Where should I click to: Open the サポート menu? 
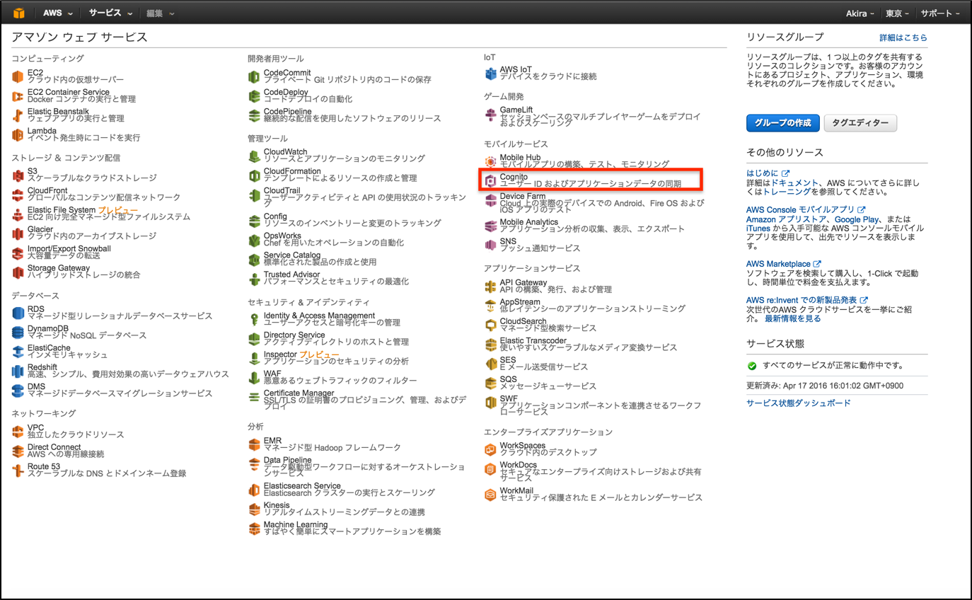pyautogui.click(x=939, y=13)
